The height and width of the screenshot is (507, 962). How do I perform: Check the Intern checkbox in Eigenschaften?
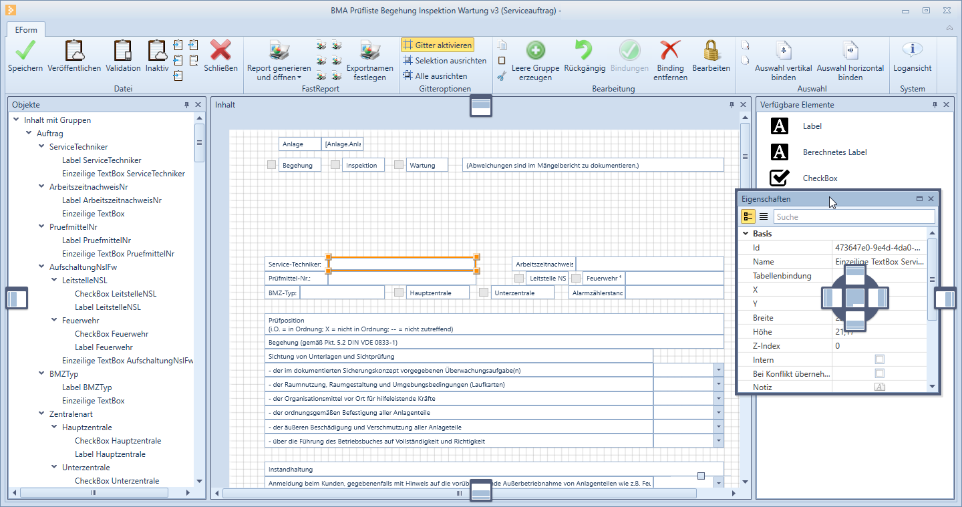coord(880,360)
